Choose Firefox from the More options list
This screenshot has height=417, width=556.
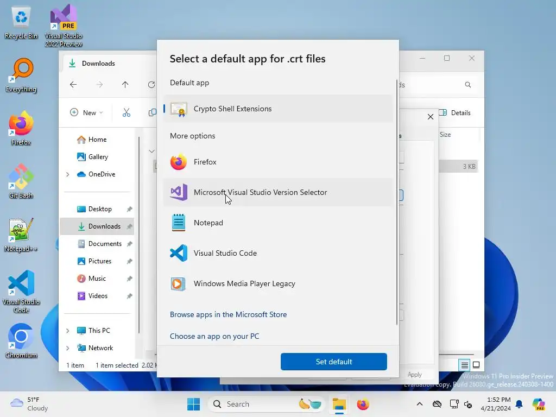[x=278, y=162]
